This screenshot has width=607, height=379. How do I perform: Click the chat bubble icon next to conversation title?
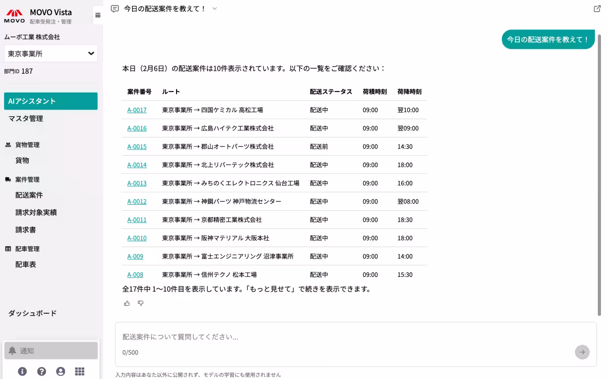coord(116,9)
